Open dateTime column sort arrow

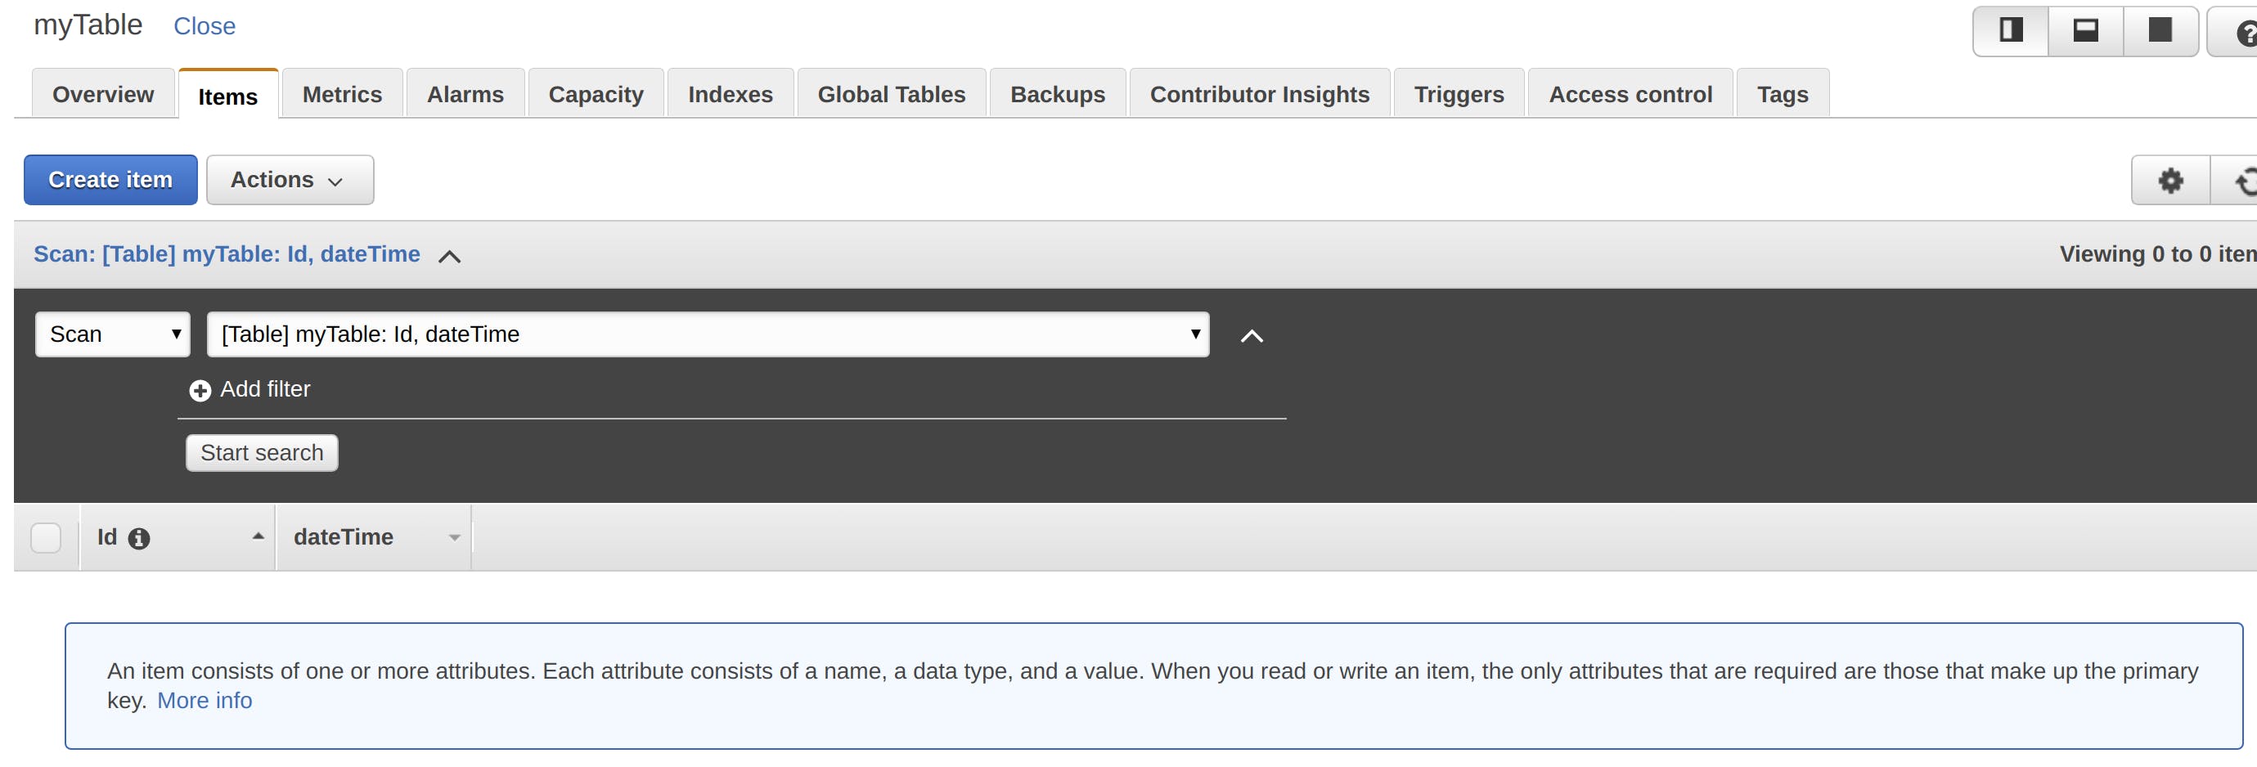click(x=454, y=537)
